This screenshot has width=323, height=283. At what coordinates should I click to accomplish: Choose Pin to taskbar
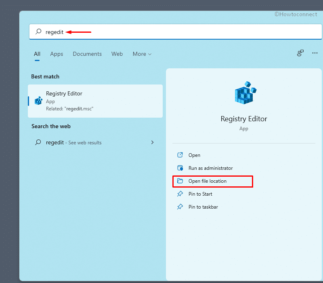click(203, 207)
